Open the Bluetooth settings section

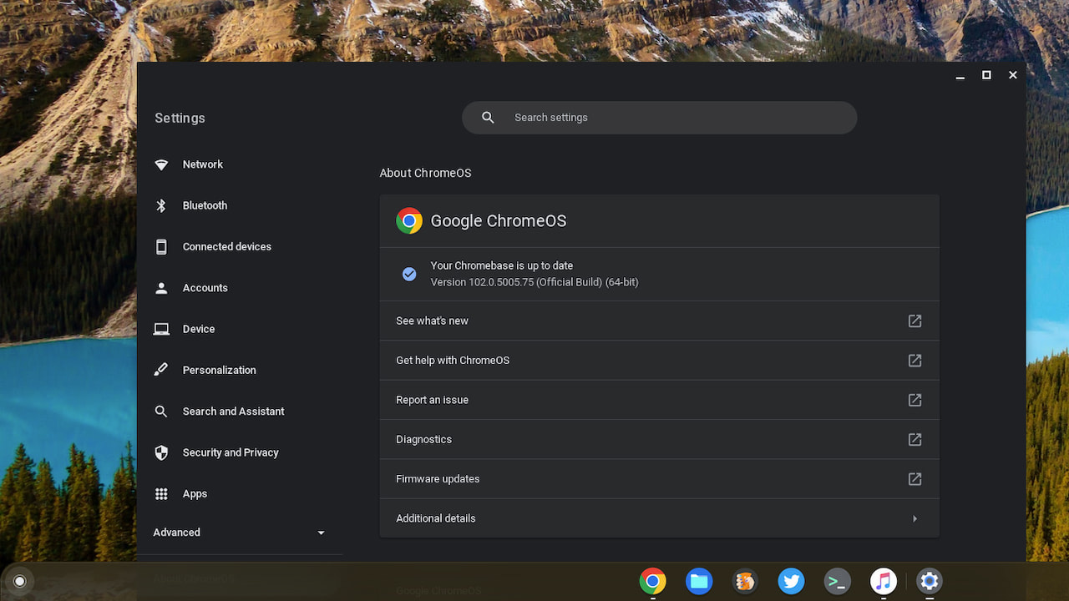[x=241, y=205]
